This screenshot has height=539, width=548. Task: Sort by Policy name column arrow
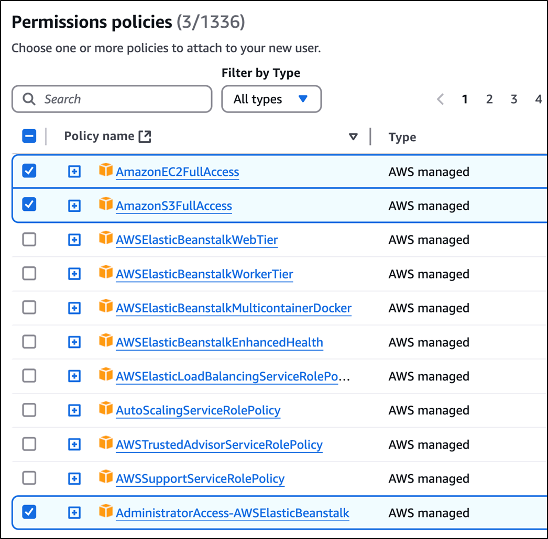click(x=353, y=137)
